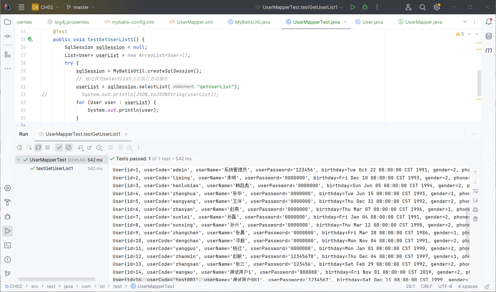Toggle Show Passed tests checkmark
Screen dimensions: 496x292
click(59, 147)
